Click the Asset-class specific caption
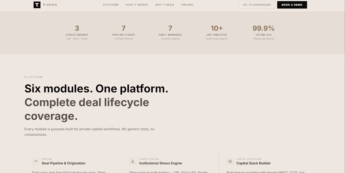The image size is (345, 173). [x=217, y=39]
